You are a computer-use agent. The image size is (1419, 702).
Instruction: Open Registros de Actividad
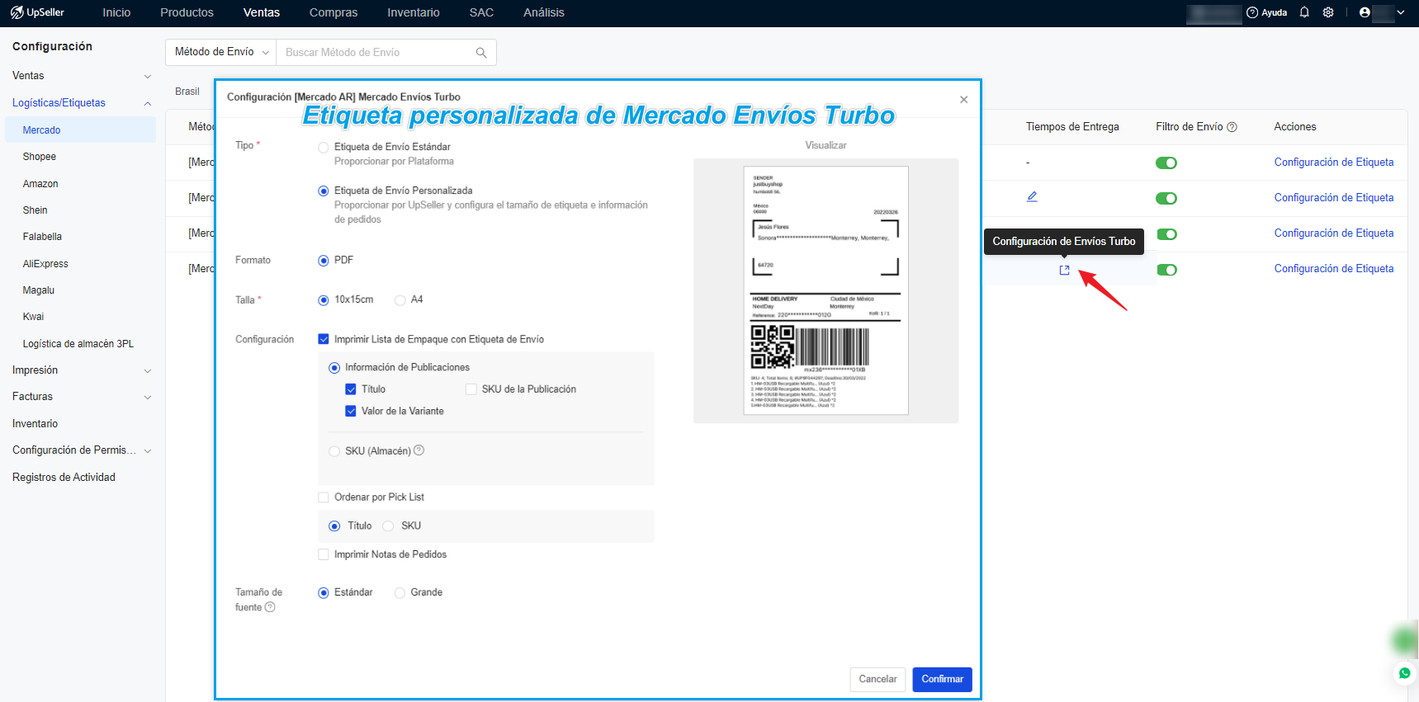(64, 478)
